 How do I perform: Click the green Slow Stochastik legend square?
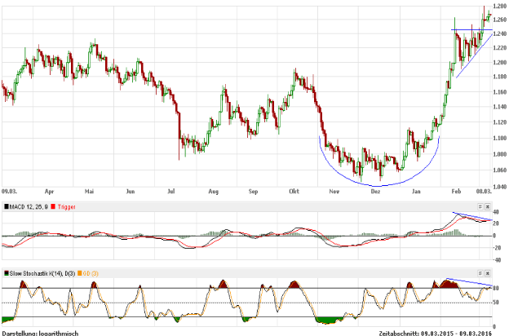coord(6,272)
